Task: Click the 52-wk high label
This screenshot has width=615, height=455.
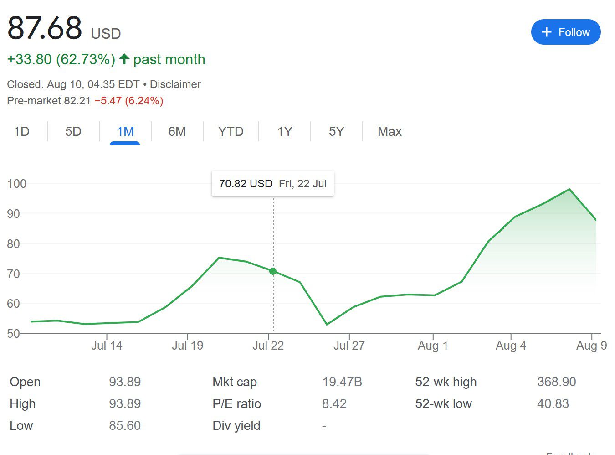Action: click(x=446, y=382)
